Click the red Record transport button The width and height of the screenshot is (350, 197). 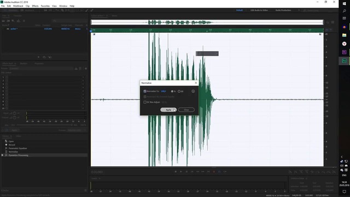click(214, 171)
